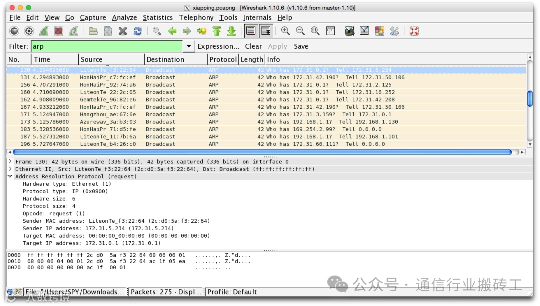Viewport: 540px width, 306px height.
Task: Open the Edit menu
Action: coord(32,18)
